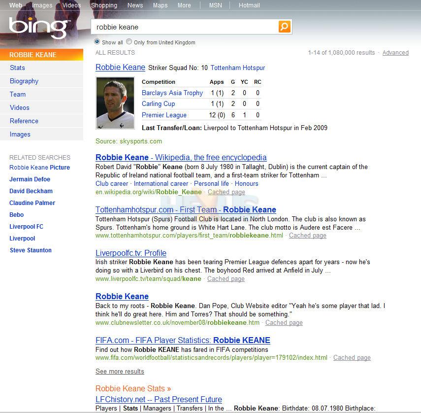
Task: Open the Barclays Asia Trophy competition link
Action: click(172, 93)
